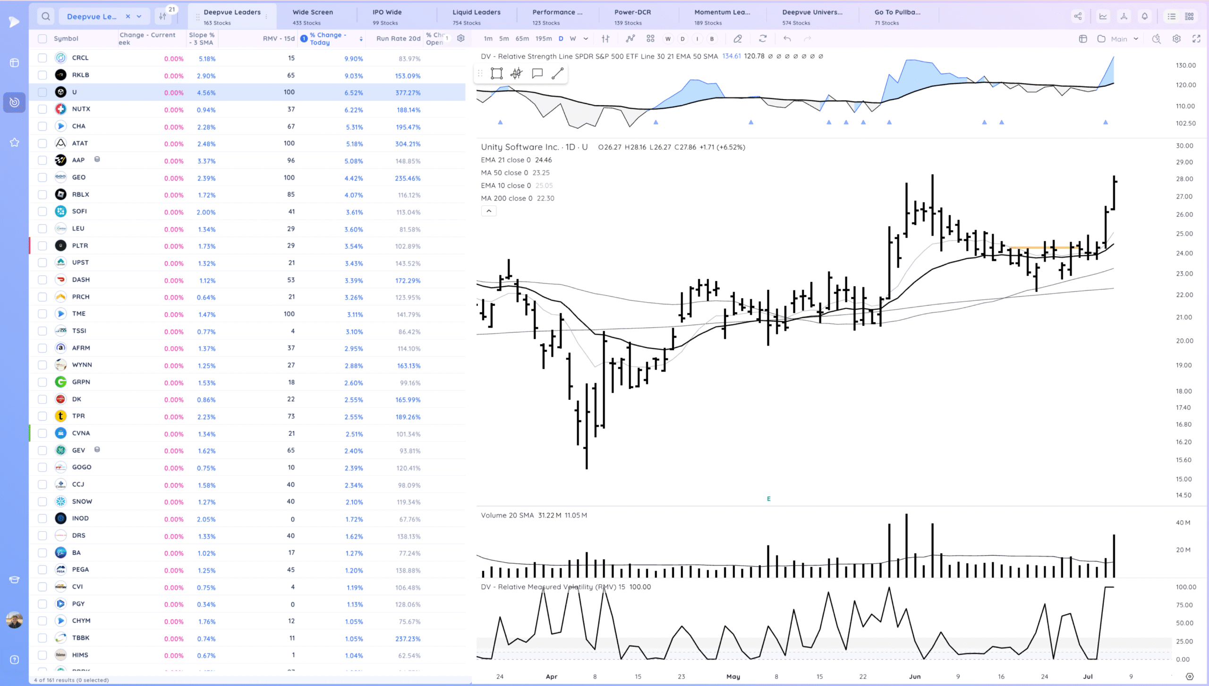Image resolution: width=1209 pixels, height=686 pixels.
Task: Click the eraser icon in chart toolbar
Action: 738,39
